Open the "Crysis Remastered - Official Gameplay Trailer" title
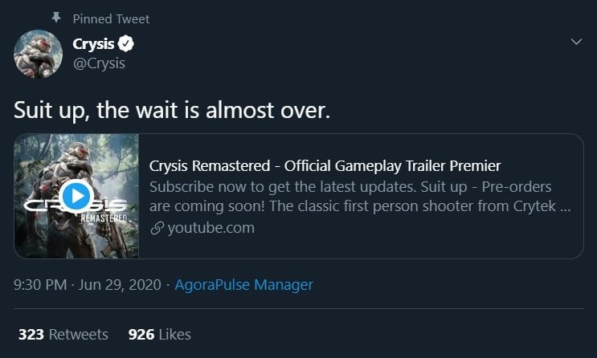Viewport: 597px width, 358px height. tap(325, 166)
